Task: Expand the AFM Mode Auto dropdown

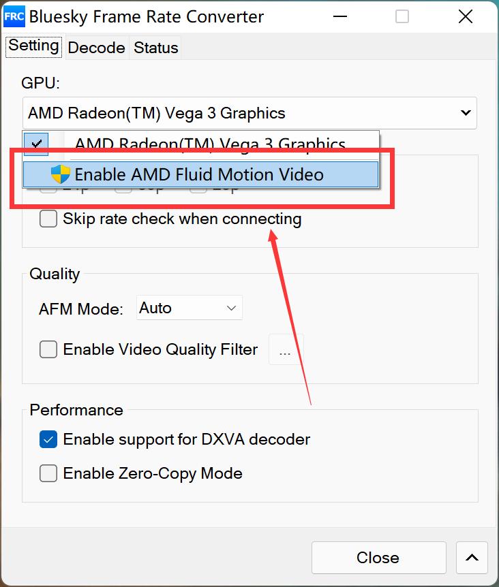Action: point(190,308)
